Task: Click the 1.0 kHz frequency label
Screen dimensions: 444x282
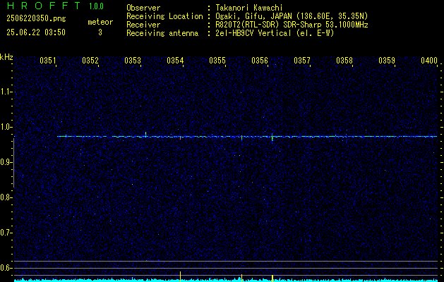Action: tap(6, 128)
